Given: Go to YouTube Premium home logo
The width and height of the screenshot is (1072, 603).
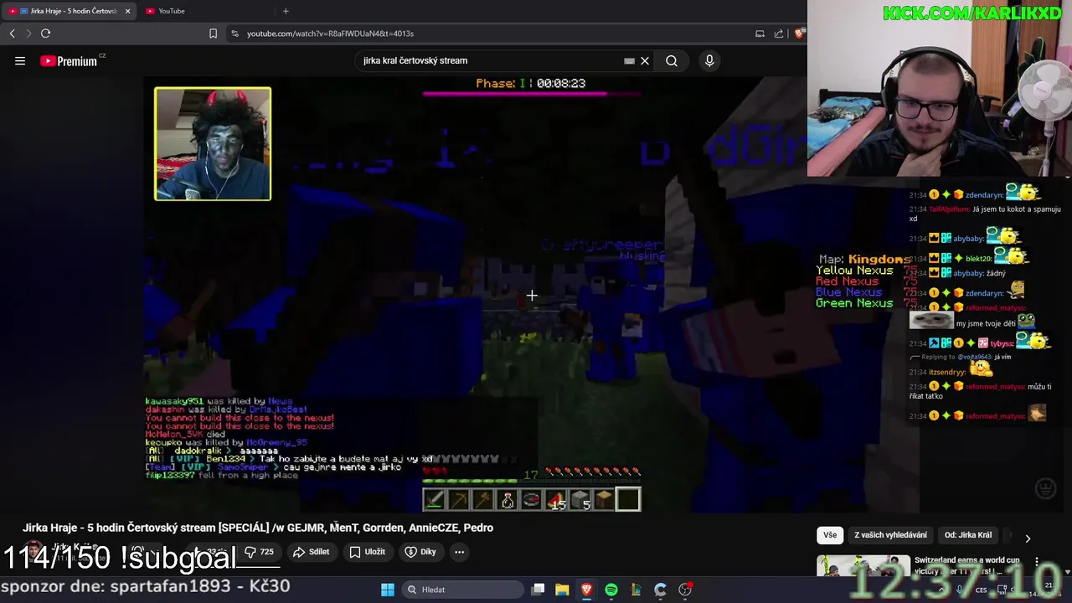Looking at the screenshot, I should click(70, 61).
